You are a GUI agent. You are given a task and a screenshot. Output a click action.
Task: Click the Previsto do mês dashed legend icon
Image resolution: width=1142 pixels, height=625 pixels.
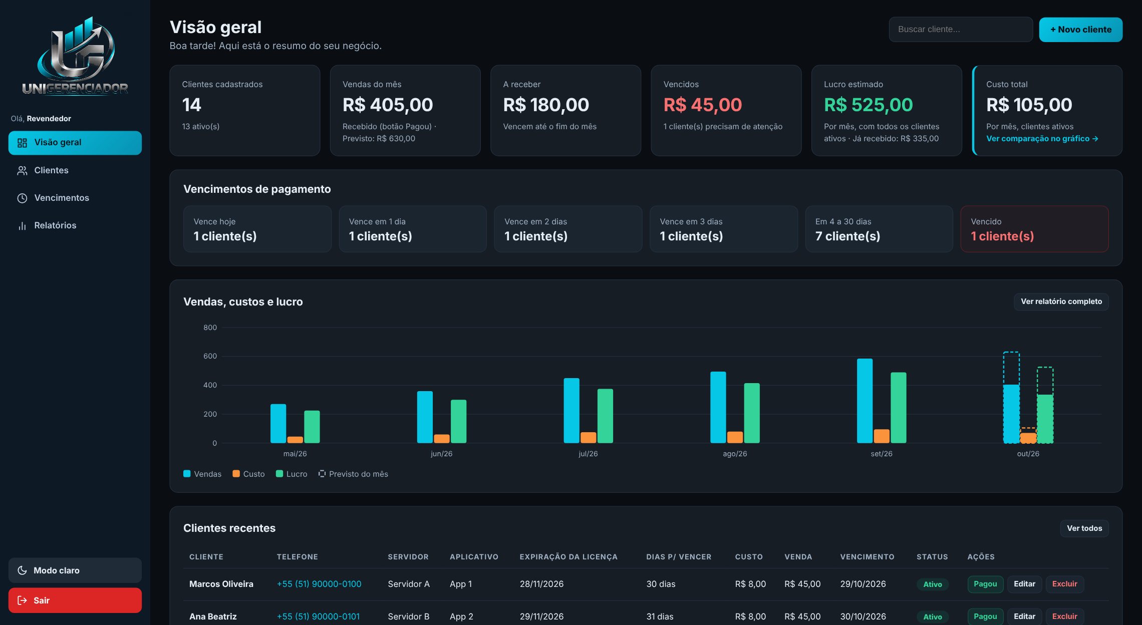322,474
